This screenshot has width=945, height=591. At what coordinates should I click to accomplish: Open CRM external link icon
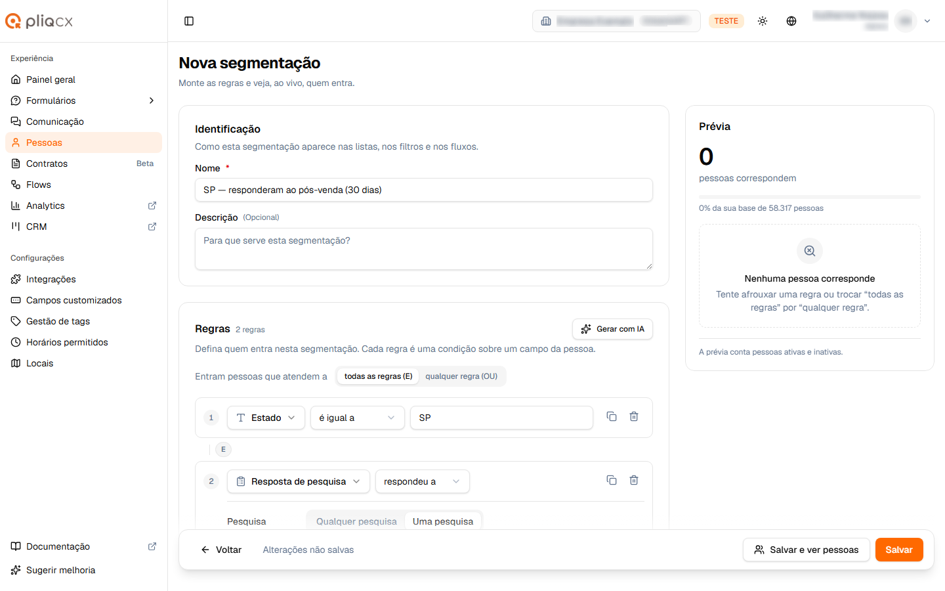coord(152,227)
